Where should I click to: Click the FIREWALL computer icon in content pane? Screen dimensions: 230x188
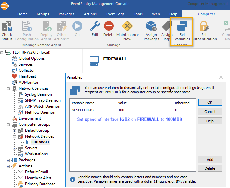coord(94,61)
